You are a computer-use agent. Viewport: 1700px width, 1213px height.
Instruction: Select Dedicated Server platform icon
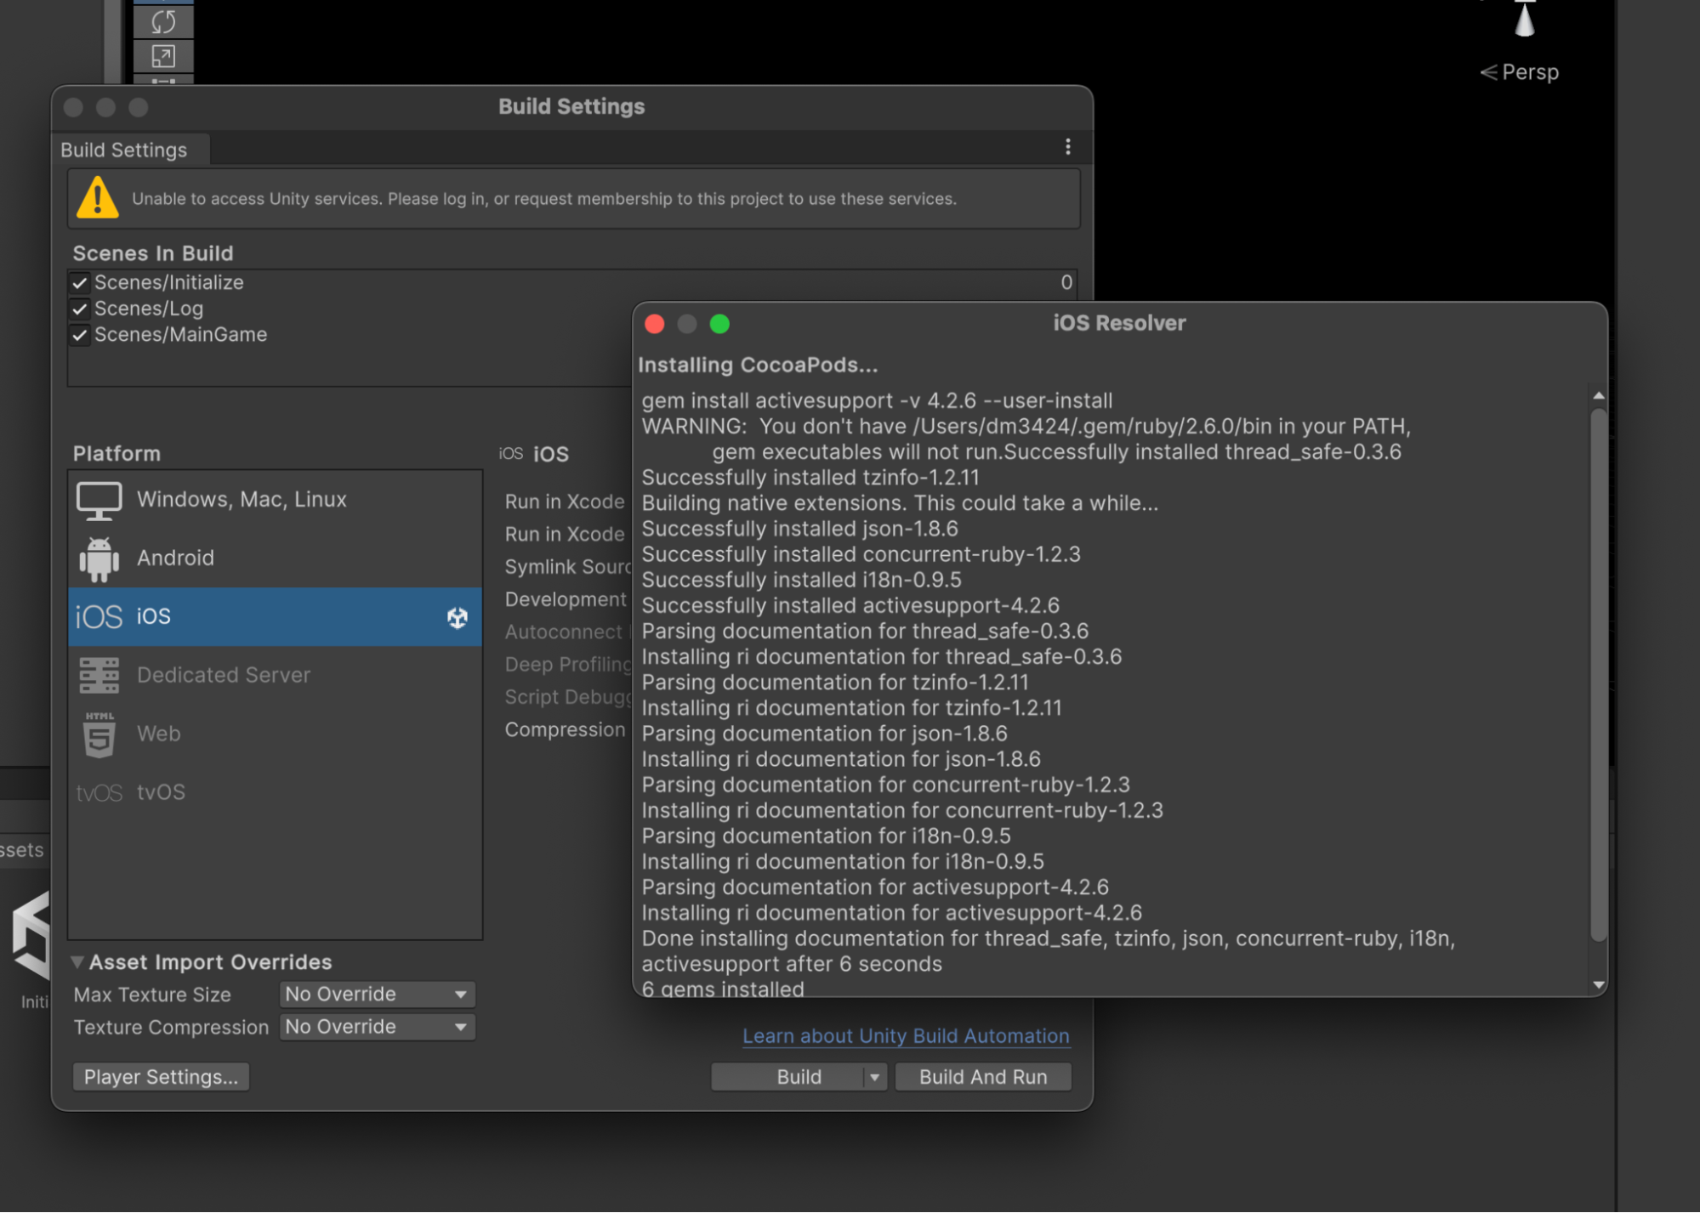(x=99, y=675)
